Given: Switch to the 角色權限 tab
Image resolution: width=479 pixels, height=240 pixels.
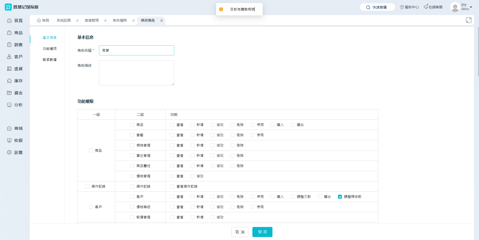Looking at the screenshot, I should pyautogui.click(x=120, y=21).
